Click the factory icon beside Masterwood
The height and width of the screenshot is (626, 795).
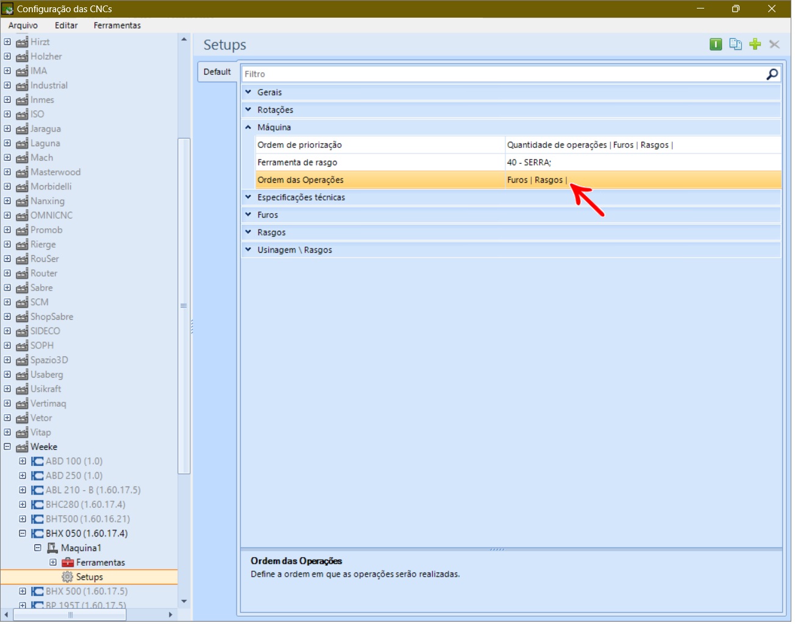coord(22,172)
